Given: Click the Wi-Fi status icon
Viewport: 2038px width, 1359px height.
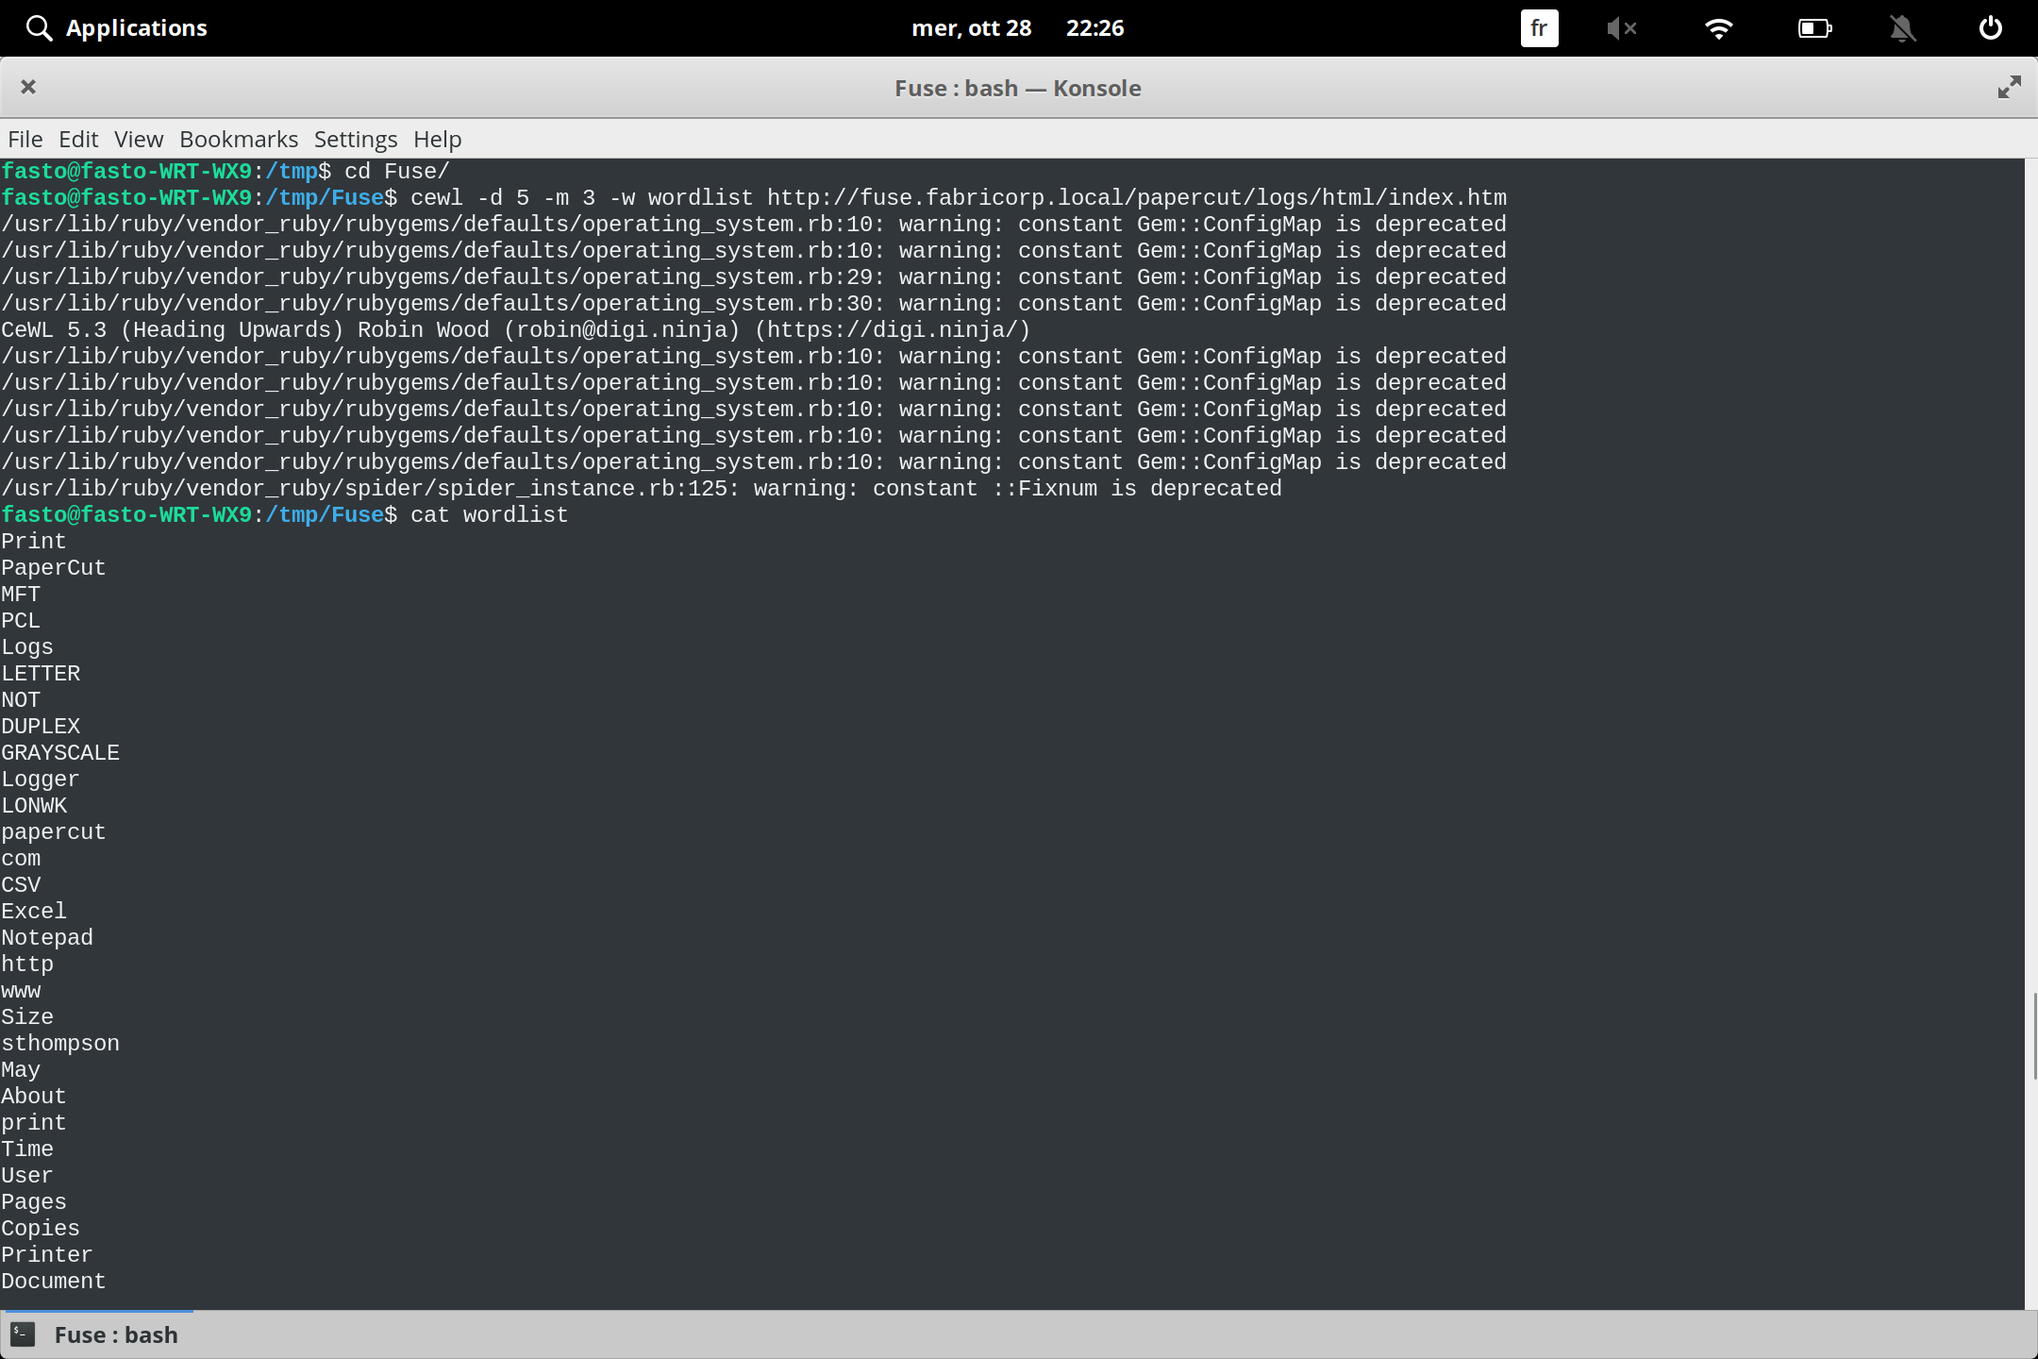Looking at the screenshot, I should coord(1719,27).
